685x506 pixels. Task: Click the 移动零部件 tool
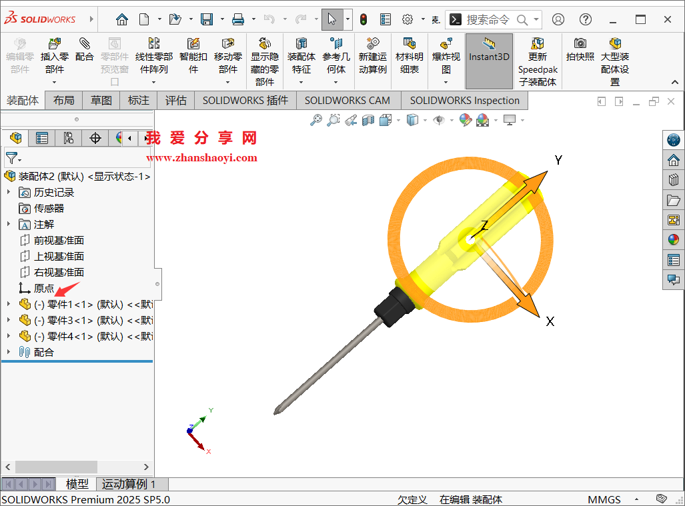tap(228, 56)
